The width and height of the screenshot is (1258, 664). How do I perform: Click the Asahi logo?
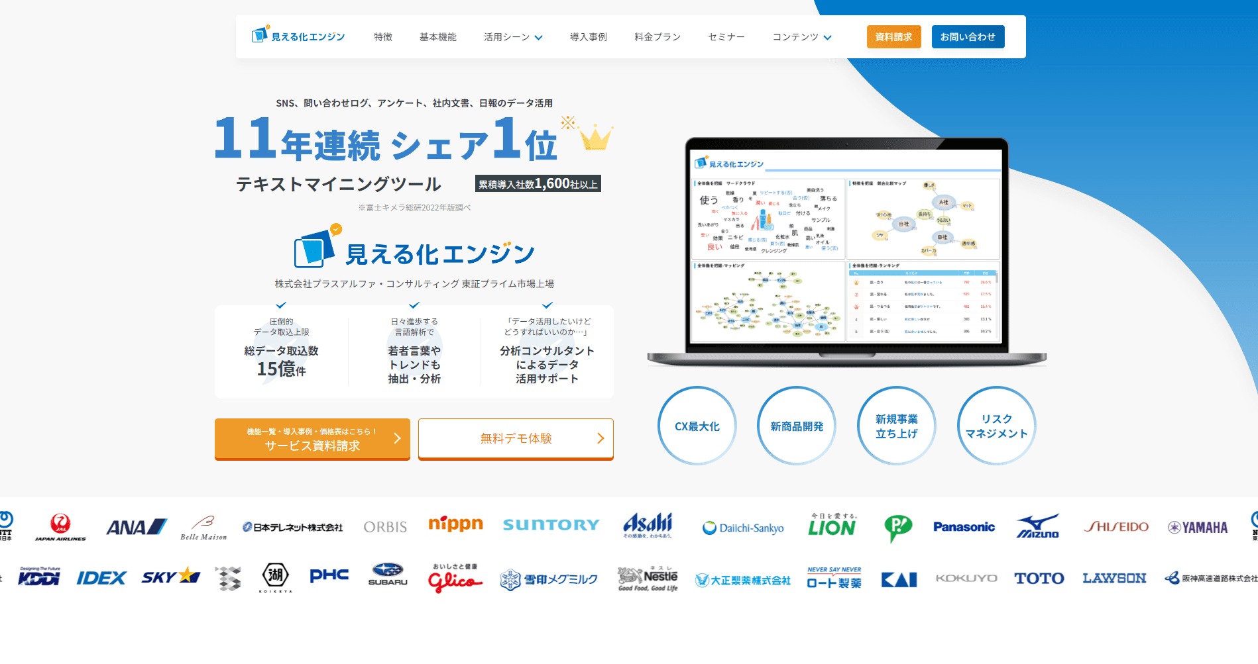pyautogui.click(x=648, y=526)
